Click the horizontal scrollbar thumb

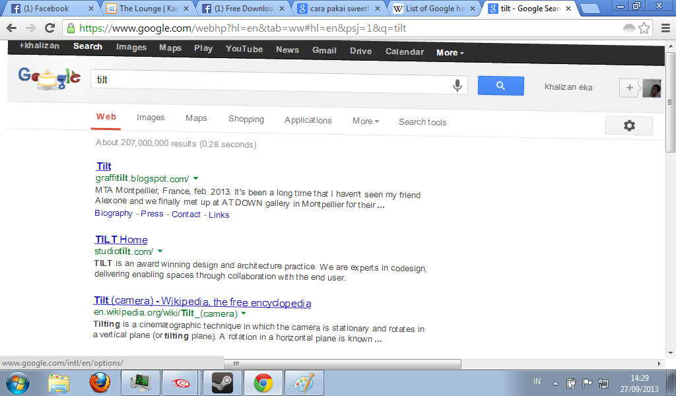343,364
